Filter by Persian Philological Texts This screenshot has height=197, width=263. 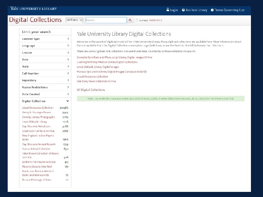[x=37, y=180]
